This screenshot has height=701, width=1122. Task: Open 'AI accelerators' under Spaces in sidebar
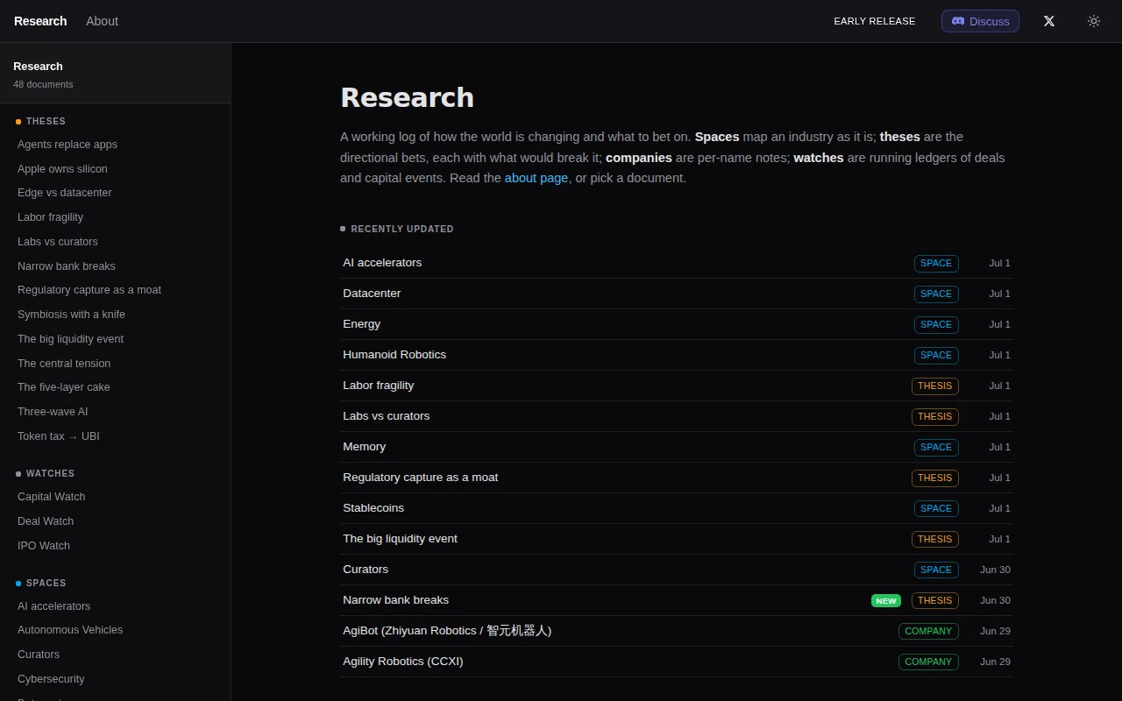pos(54,606)
